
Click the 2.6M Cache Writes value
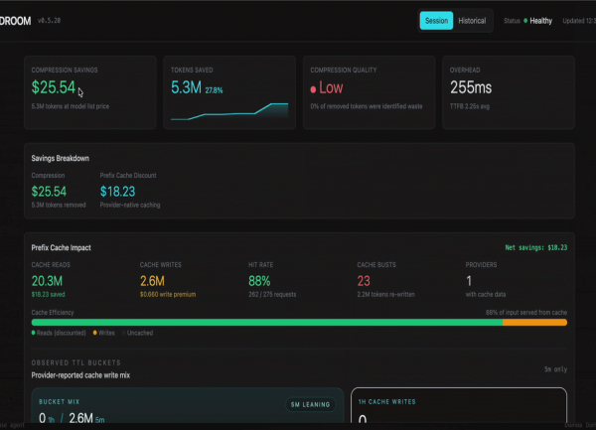[x=152, y=281]
